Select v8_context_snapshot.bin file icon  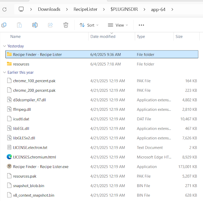9,195
